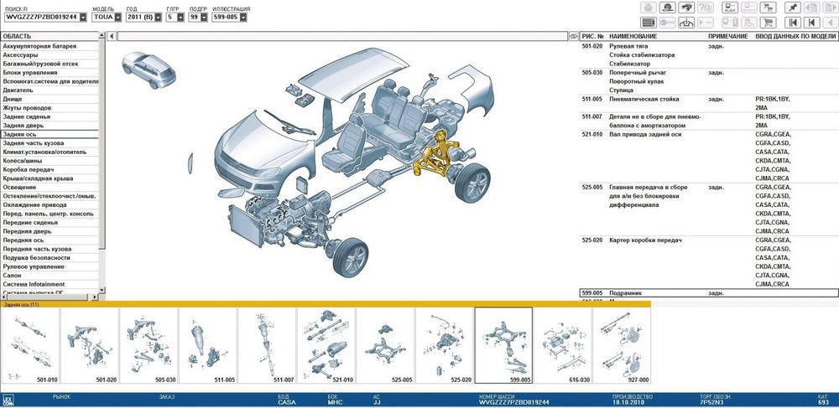Viewport: 839px width, 408px height.
Task: Select Рулевое управление area
Action: click(50, 266)
